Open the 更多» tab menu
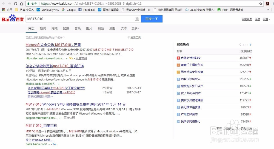This screenshot has width=274, height=149. [135, 28]
